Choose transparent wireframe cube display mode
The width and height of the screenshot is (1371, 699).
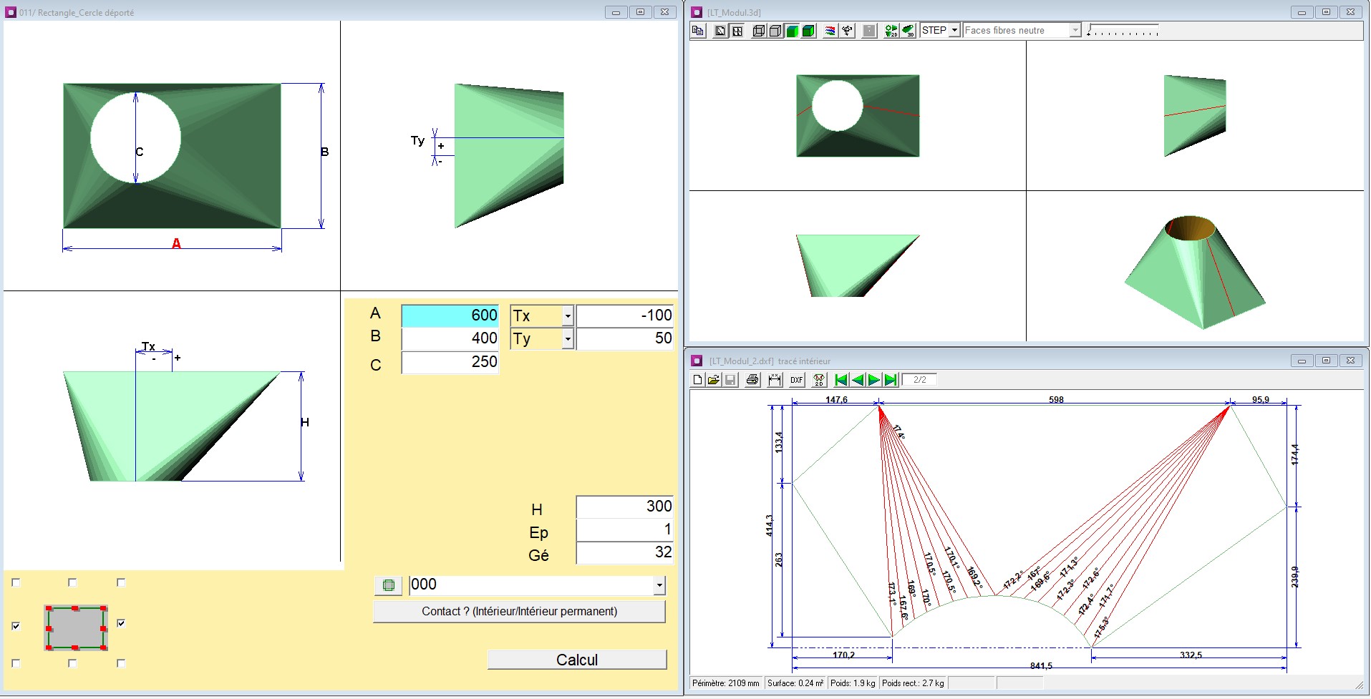coord(759,31)
